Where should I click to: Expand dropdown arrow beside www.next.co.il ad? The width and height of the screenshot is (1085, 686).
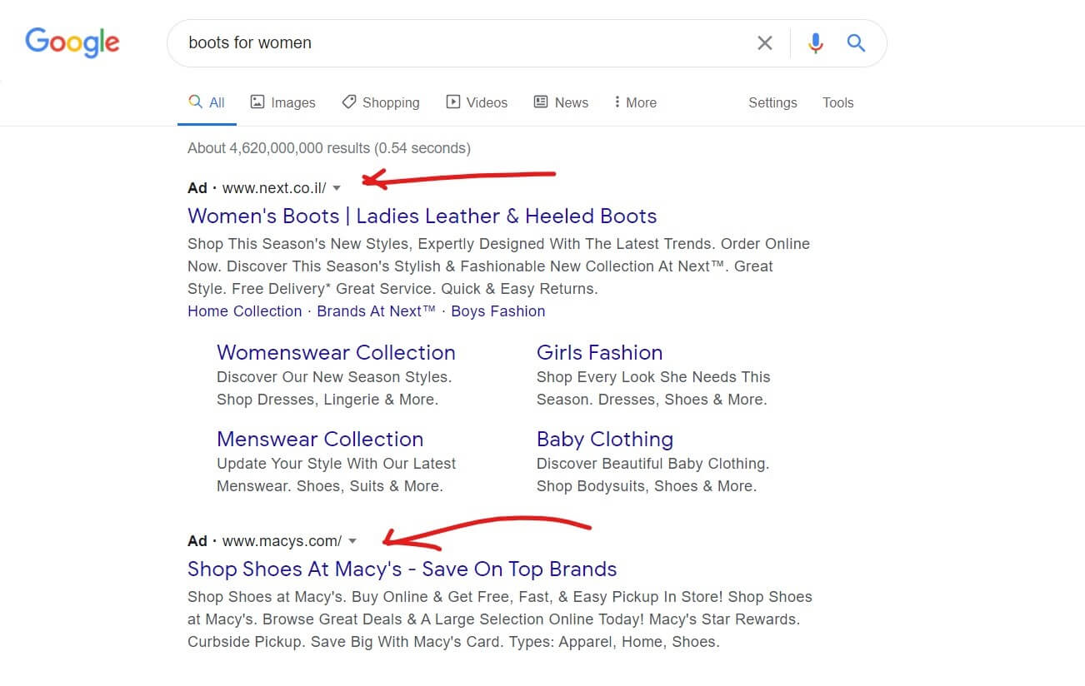pyautogui.click(x=337, y=189)
